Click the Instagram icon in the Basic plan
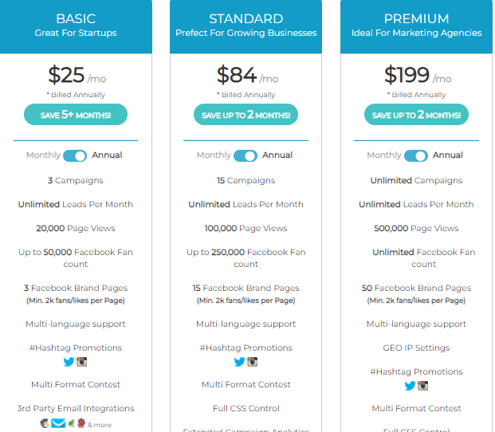The width and height of the screenshot is (495, 432). (82, 362)
